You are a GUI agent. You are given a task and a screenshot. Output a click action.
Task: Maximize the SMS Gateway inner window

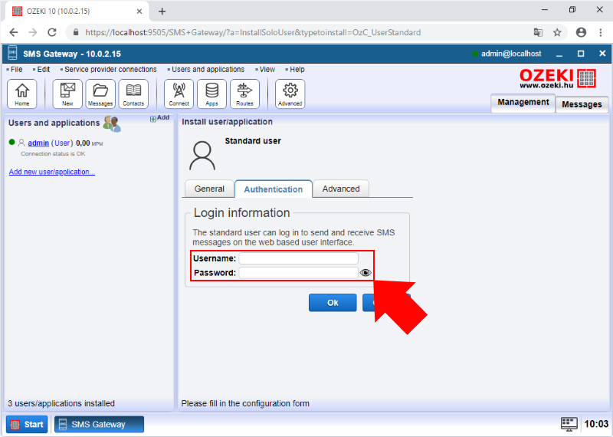581,54
